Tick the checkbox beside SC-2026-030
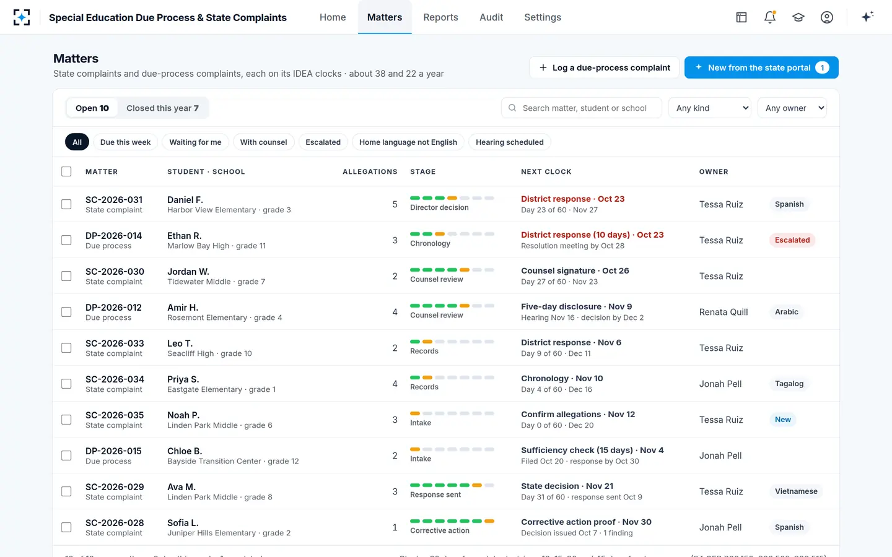 tap(66, 276)
